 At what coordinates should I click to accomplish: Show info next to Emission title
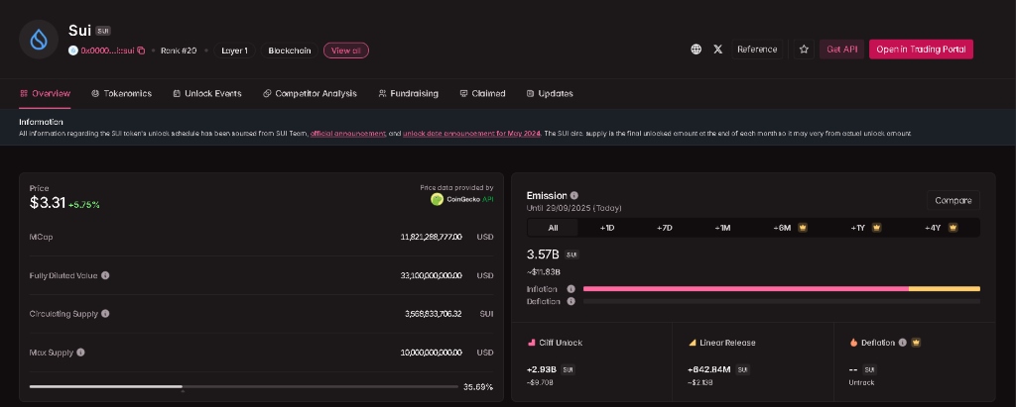tap(574, 195)
